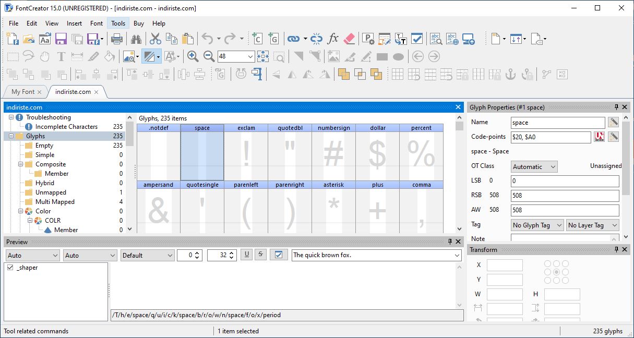Open the Default features dropdown in Preview
This screenshot has height=338, width=634.
(147, 255)
